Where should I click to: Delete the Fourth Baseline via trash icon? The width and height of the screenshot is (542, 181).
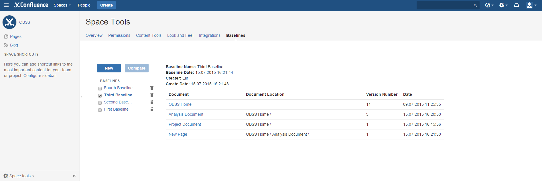point(152,88)
